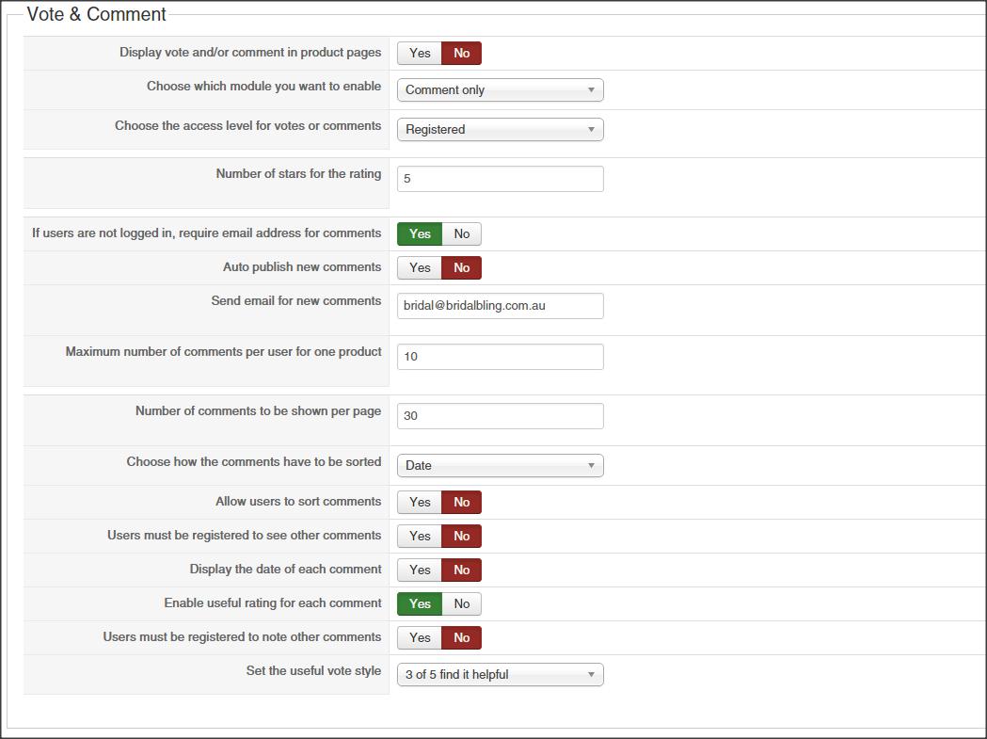Click Yes for require email address option

coord(420,234)
